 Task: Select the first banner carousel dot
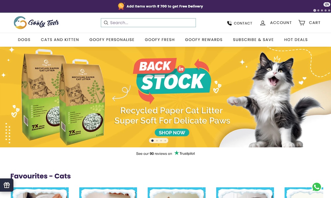[x=152, y=141]
